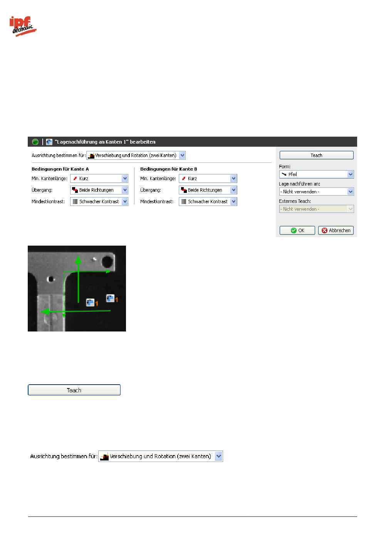Click the large standalone Teach button below image
The width and height of the screenshot is (366, 534).
click(74, 390)
